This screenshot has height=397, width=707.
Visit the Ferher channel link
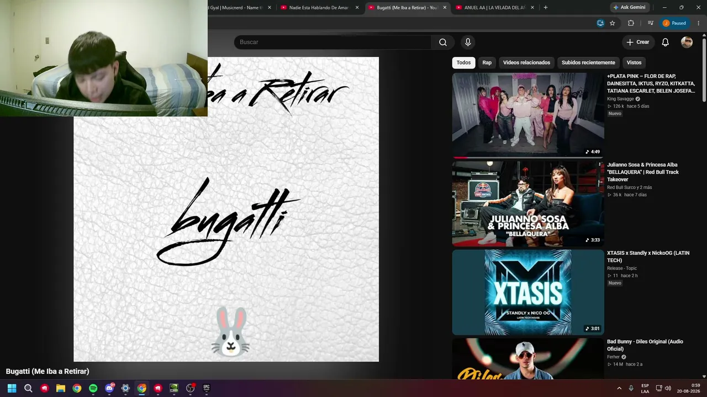click(613, 357)
